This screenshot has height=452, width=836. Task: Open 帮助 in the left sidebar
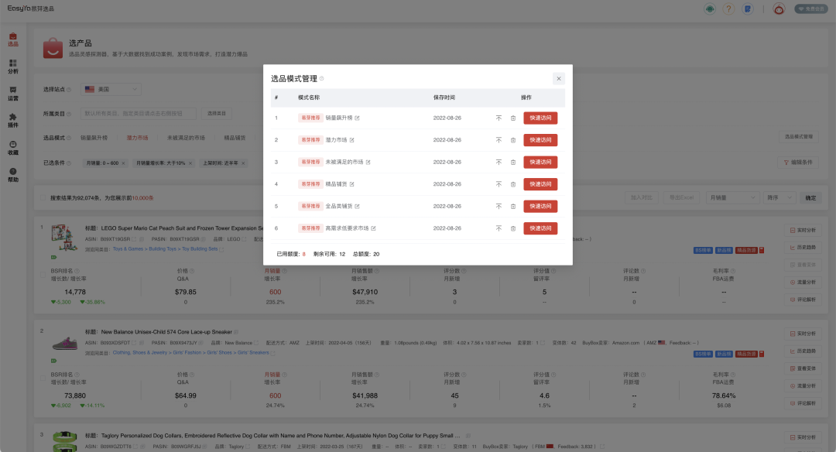pos(13,176)
